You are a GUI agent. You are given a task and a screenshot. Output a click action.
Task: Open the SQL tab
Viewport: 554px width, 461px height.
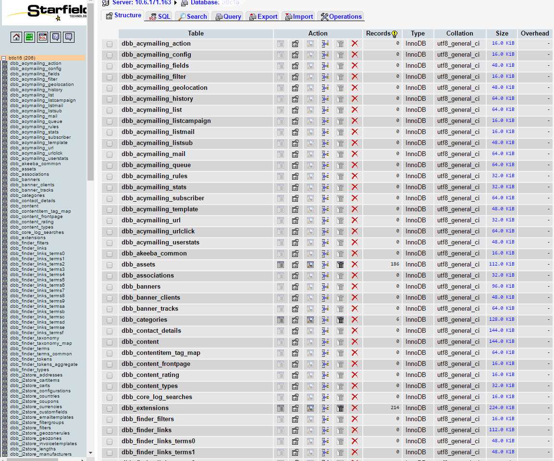pyautogui.click(x=160, y=16)
